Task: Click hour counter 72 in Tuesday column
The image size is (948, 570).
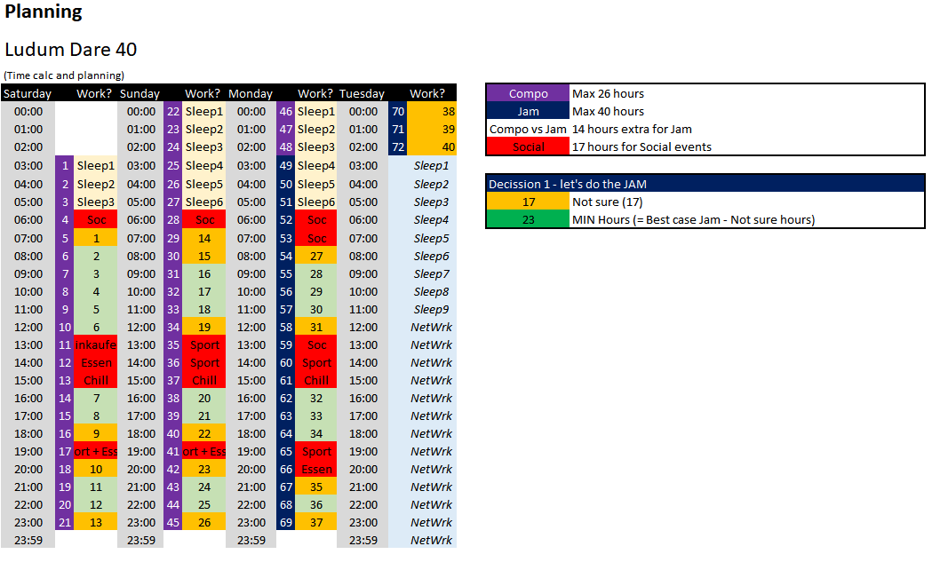Action: point(398,146)
